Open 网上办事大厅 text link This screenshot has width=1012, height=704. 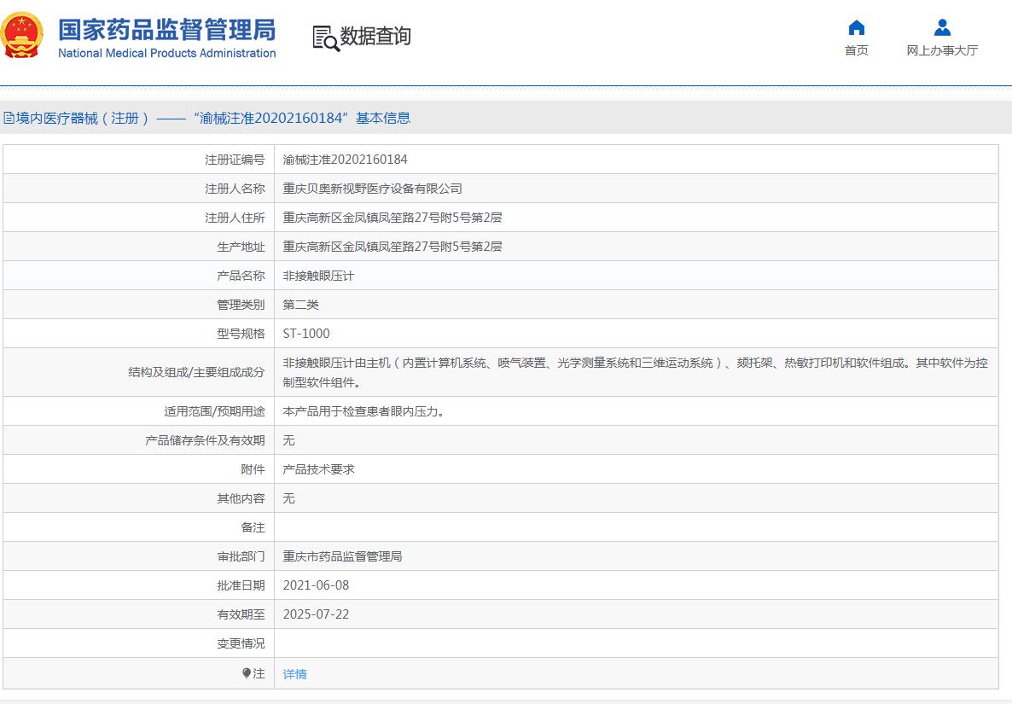click(942, 50)
